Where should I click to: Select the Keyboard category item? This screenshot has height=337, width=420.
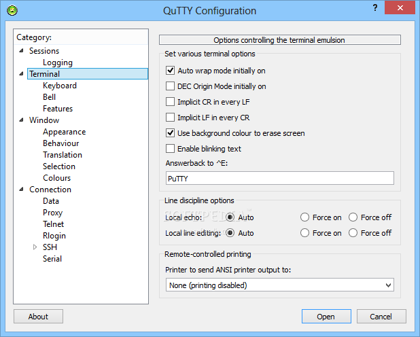[x=60, y=86]
